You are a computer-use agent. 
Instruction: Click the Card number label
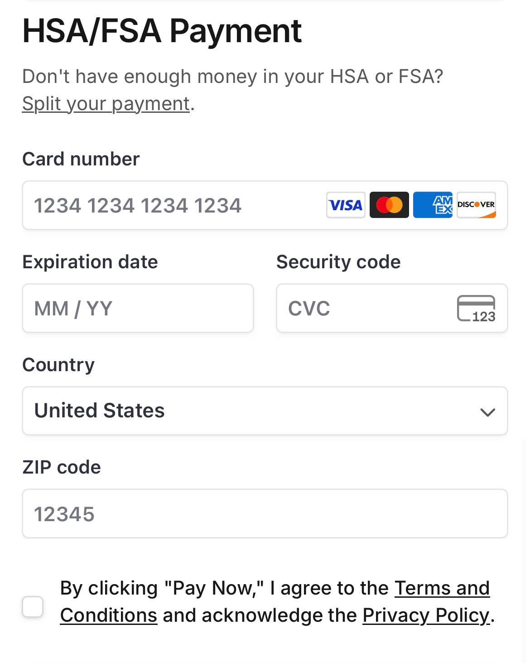coord(81,159)
